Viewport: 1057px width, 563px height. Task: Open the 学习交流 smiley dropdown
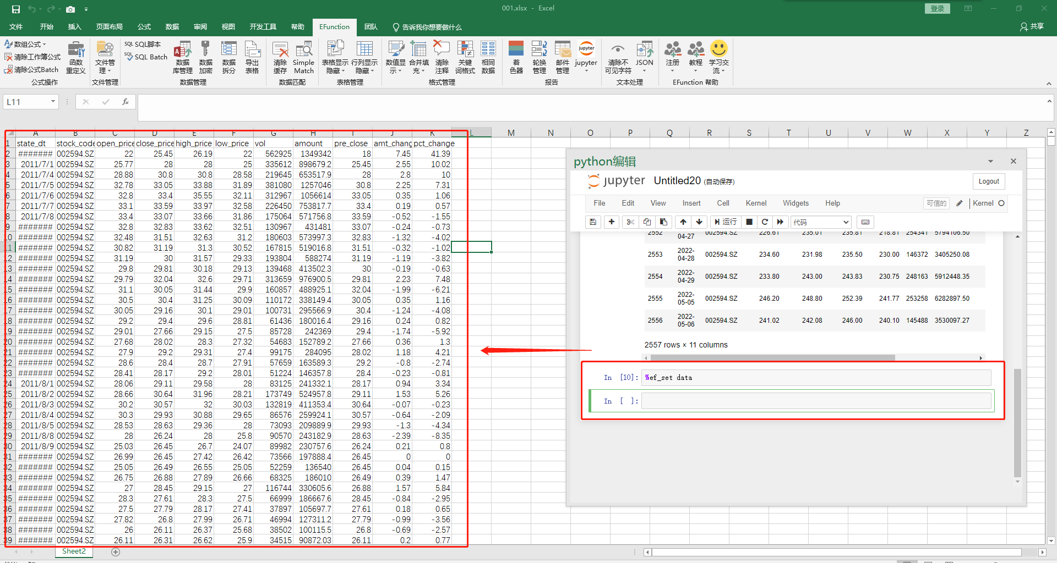point(719,57)
